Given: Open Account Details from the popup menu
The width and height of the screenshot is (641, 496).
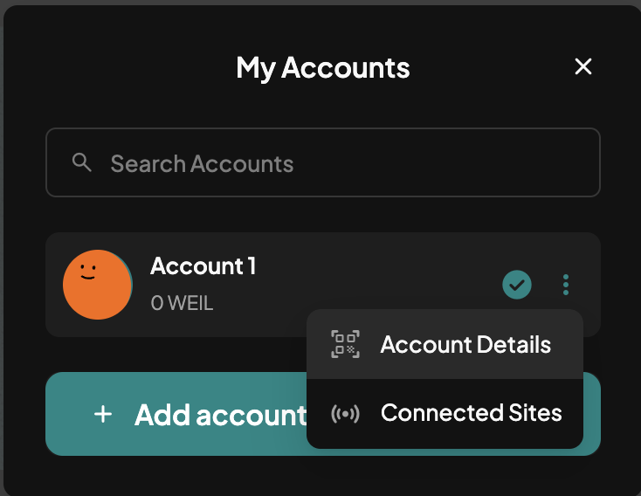Looking at the screenshot, I should point(445,344).
